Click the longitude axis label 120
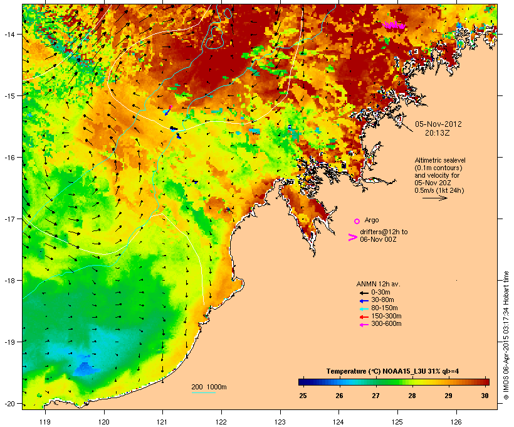 click(104, 422)
